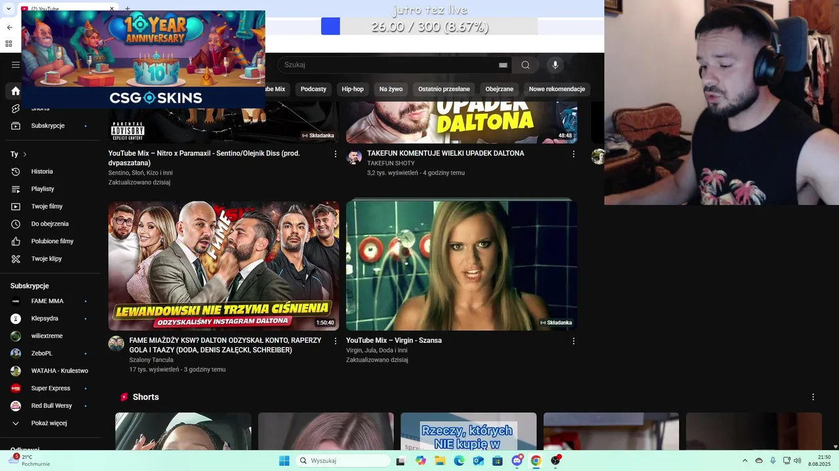
Task: Open browser apps grid icon
Action: coord(9,44)
